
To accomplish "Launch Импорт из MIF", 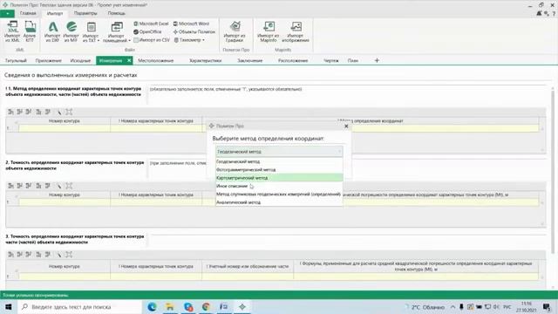I will pyautogui.click(x=71, y=31).
